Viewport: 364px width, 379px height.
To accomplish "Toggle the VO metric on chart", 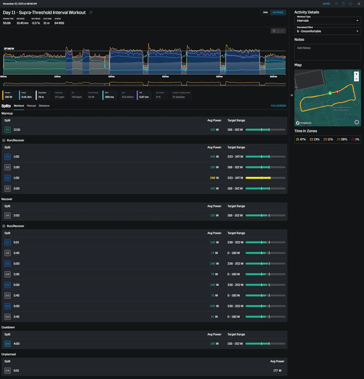I will [144, 95].
